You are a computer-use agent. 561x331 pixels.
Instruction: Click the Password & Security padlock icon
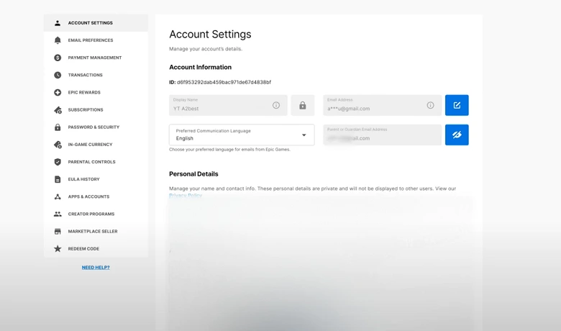point(58,127)
